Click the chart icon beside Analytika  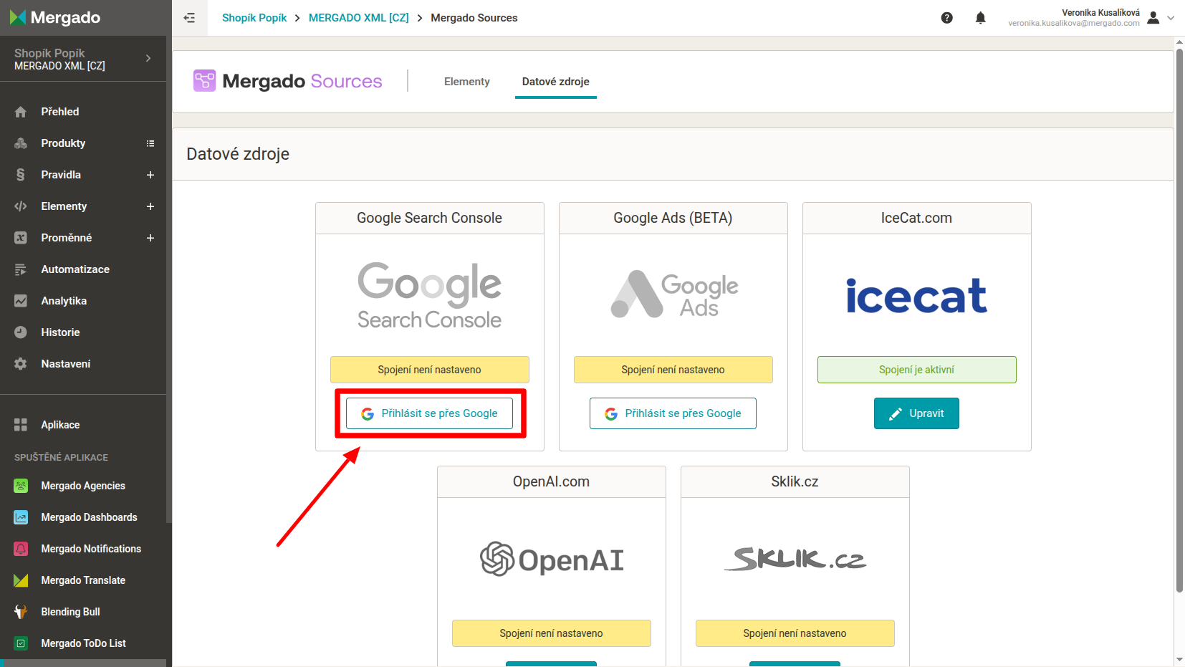(x=21, y=301)
